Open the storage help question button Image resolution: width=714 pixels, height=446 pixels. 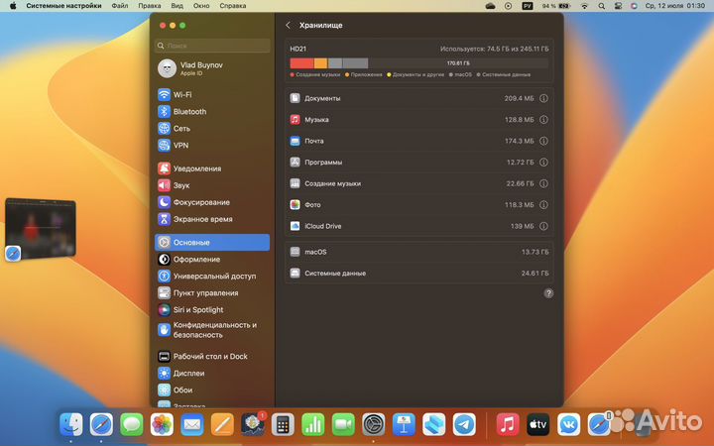548,293
